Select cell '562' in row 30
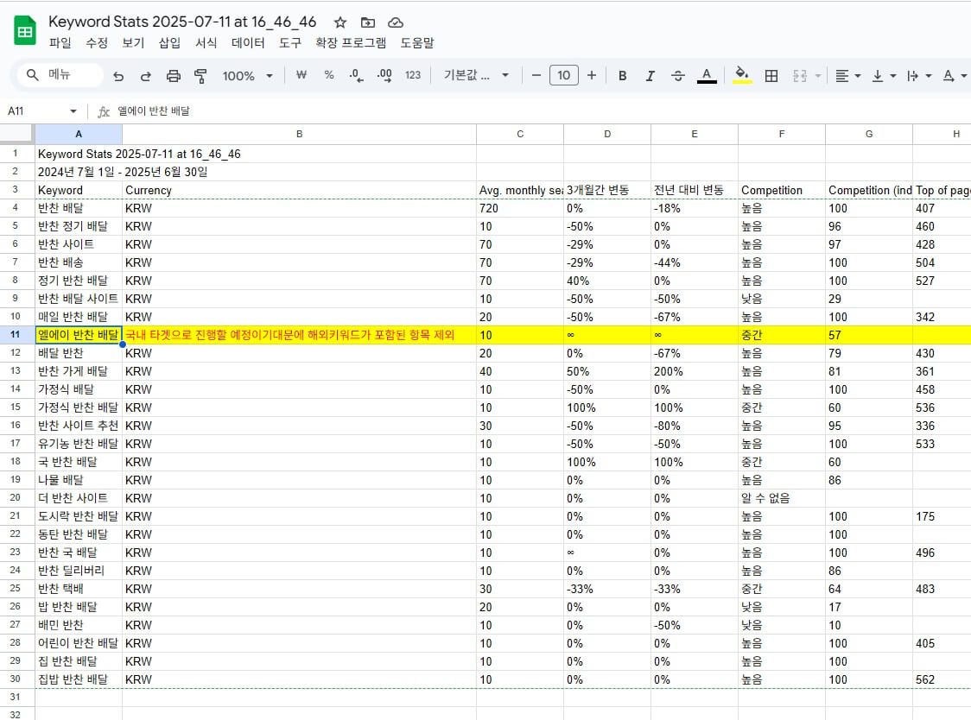971x720 pixels. [x=942, y=679]
